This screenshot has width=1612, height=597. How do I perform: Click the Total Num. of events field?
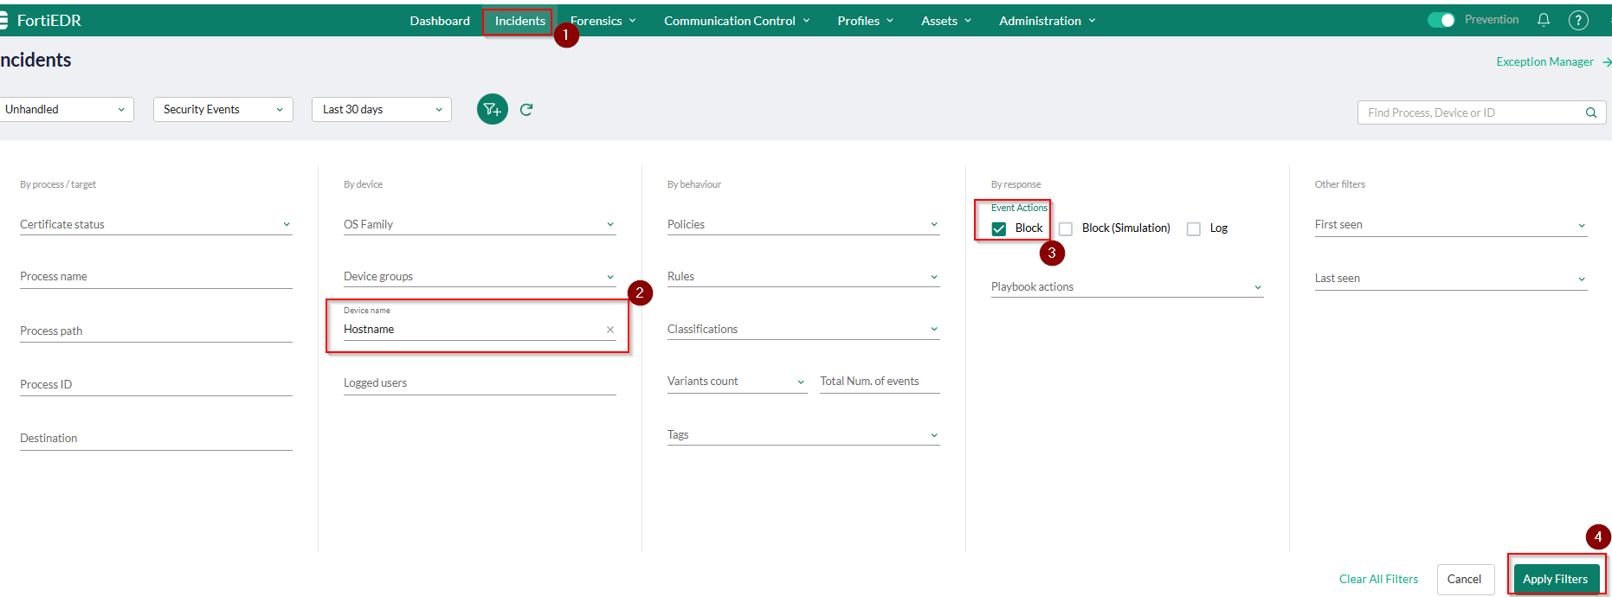tap(880, 381)
